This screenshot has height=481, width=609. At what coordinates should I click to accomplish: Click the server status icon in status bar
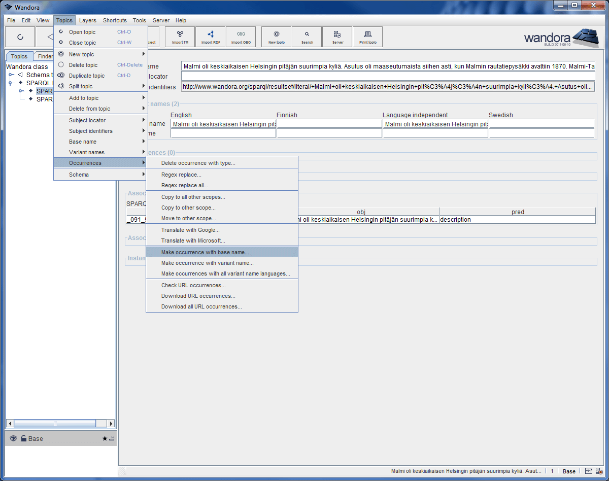point(598,471)
